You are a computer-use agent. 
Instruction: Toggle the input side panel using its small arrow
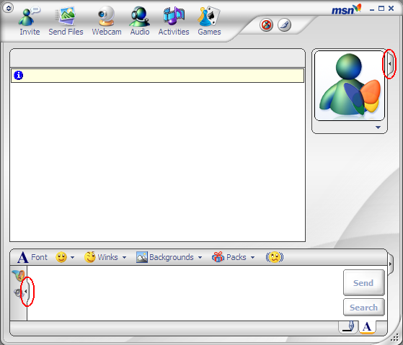(26, 291)
